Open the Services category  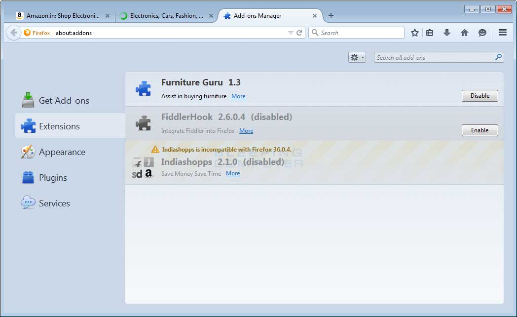(x=70, y=203)
